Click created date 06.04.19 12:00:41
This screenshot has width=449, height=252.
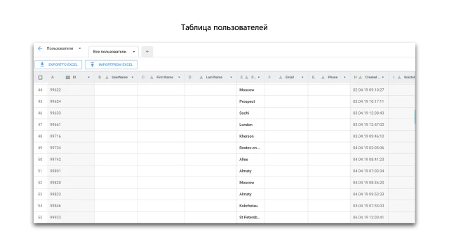click(x=368, y=218)
